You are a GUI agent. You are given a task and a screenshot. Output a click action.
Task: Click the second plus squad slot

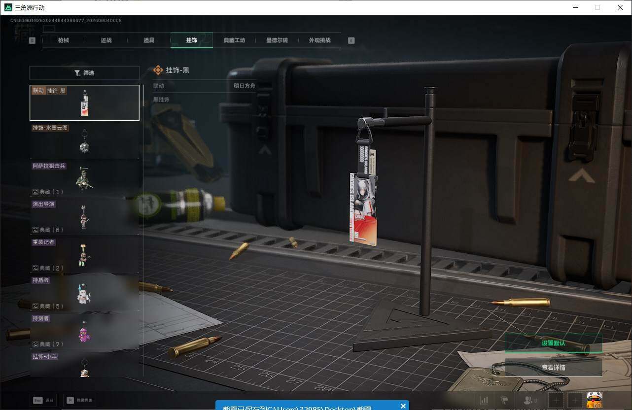(575, 401)
